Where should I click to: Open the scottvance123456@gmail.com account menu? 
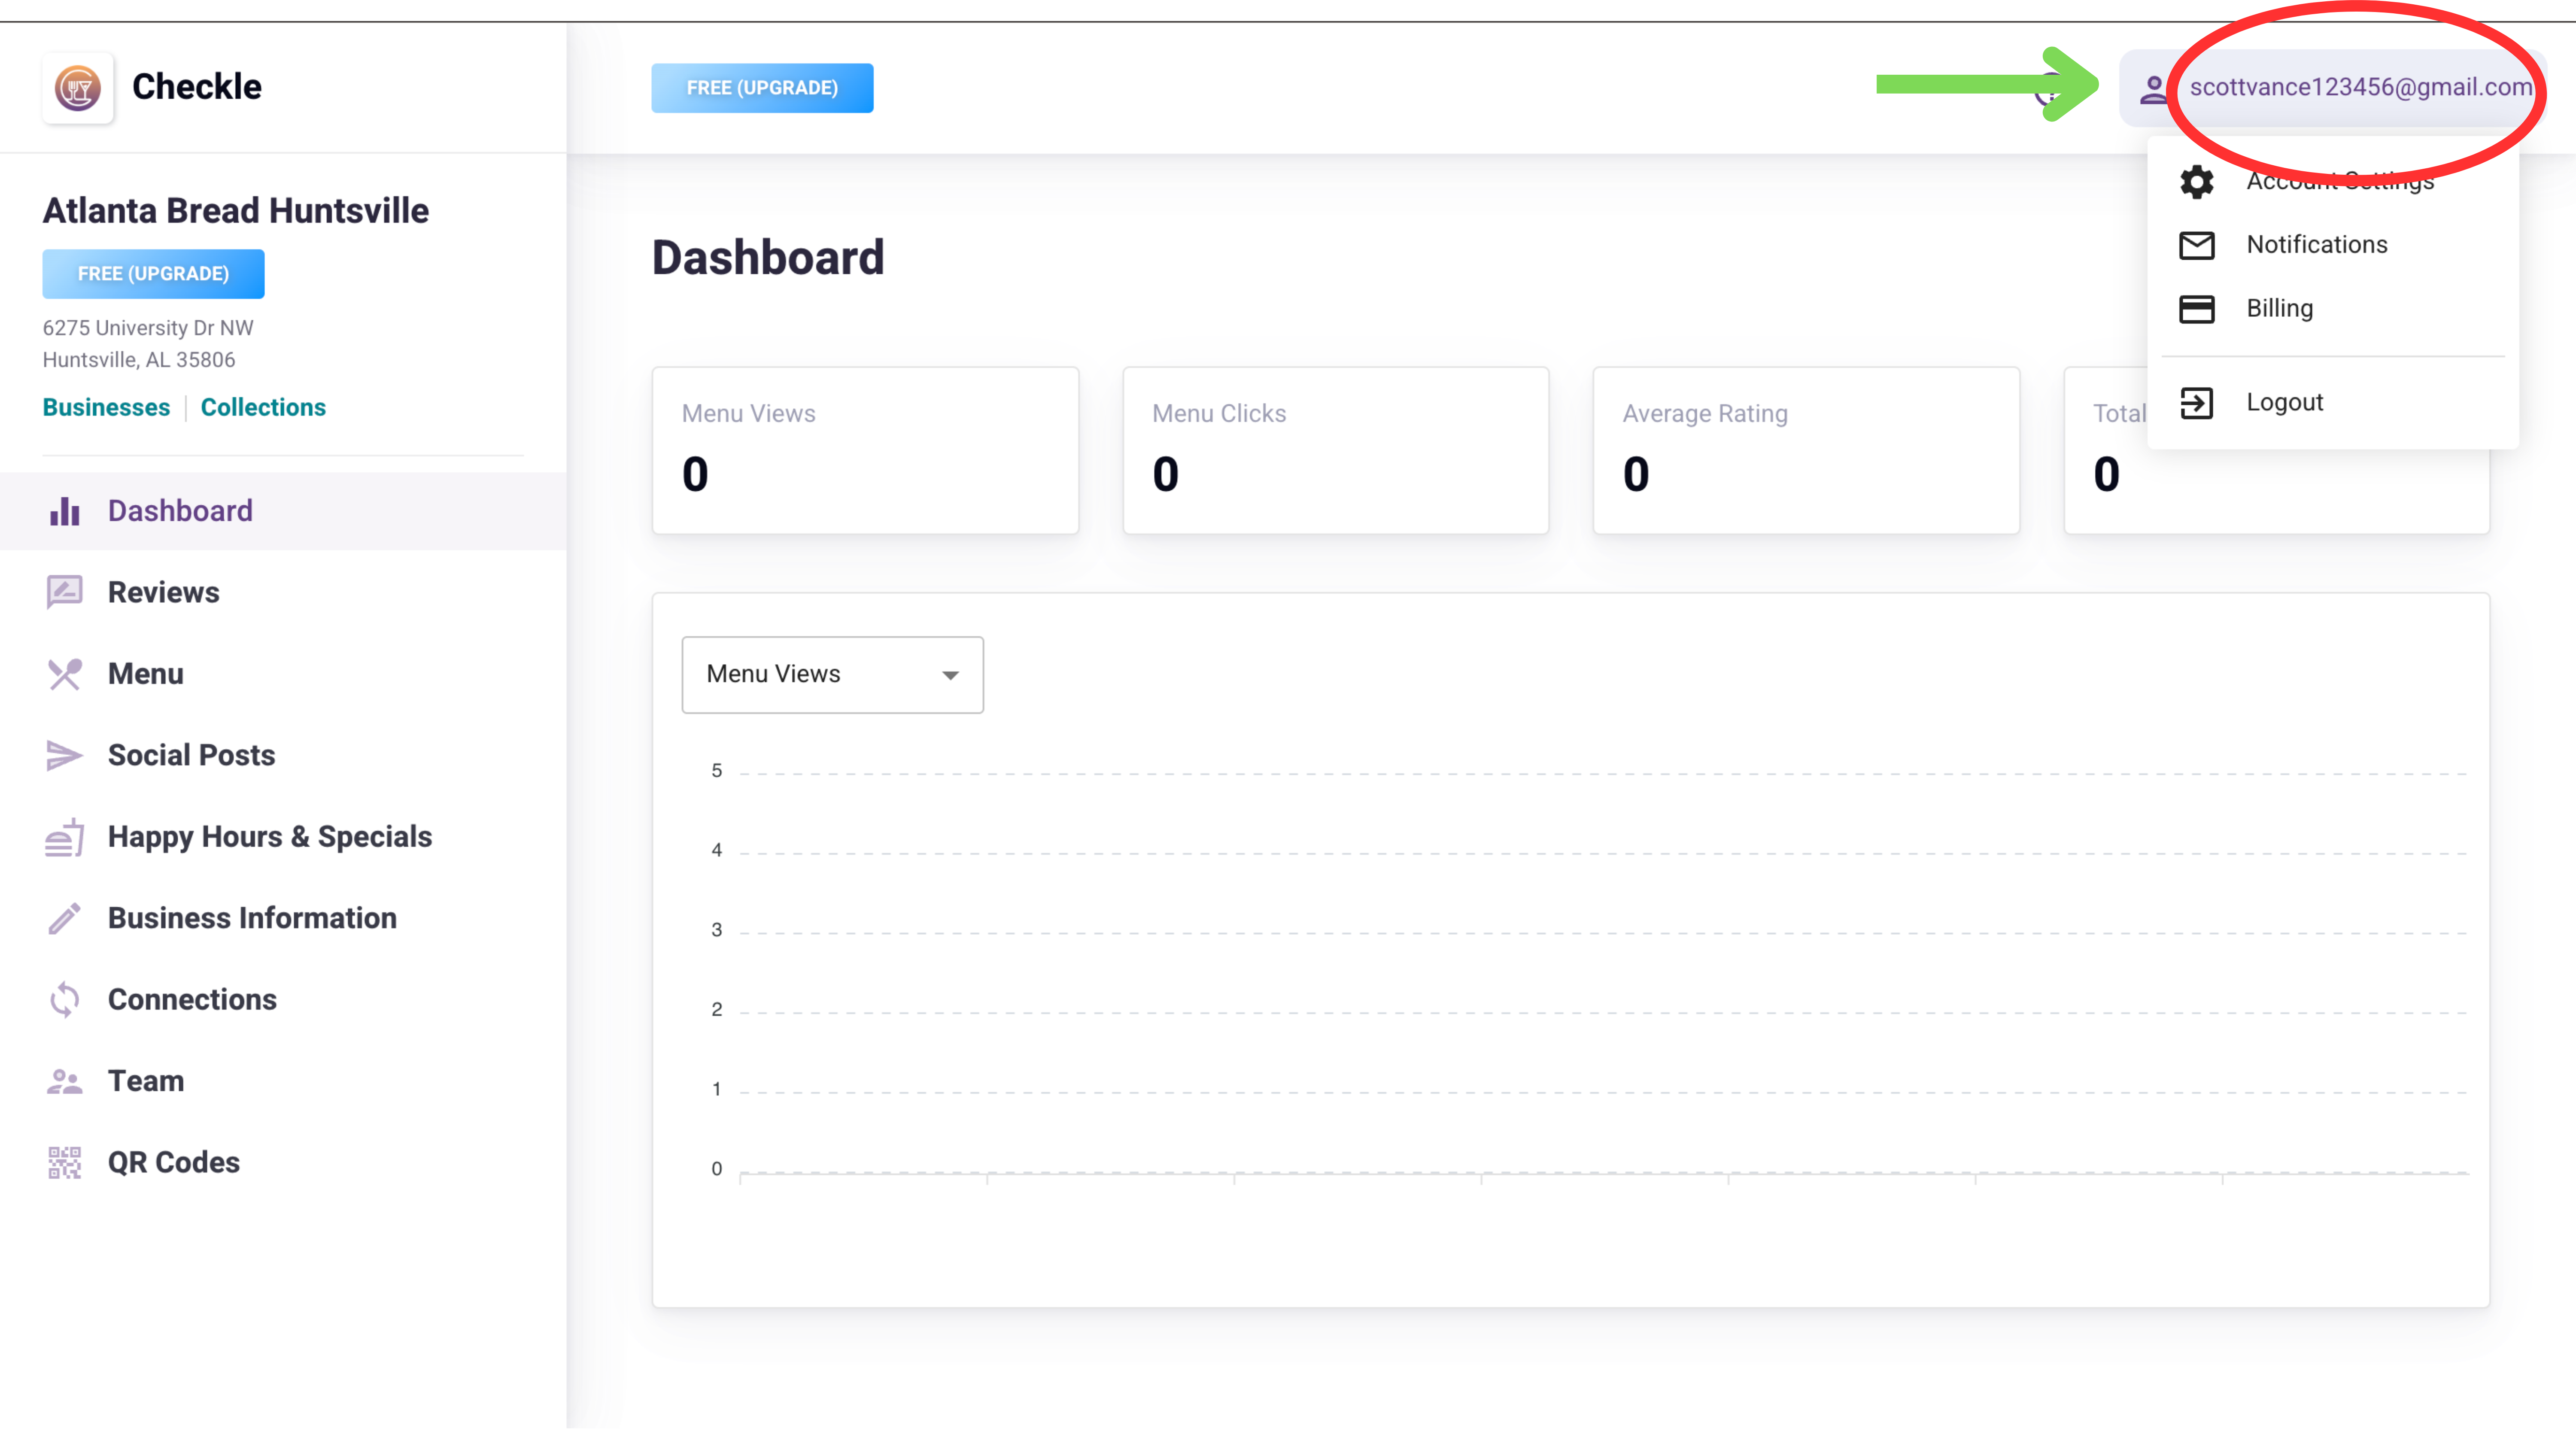coord(2332,88)
